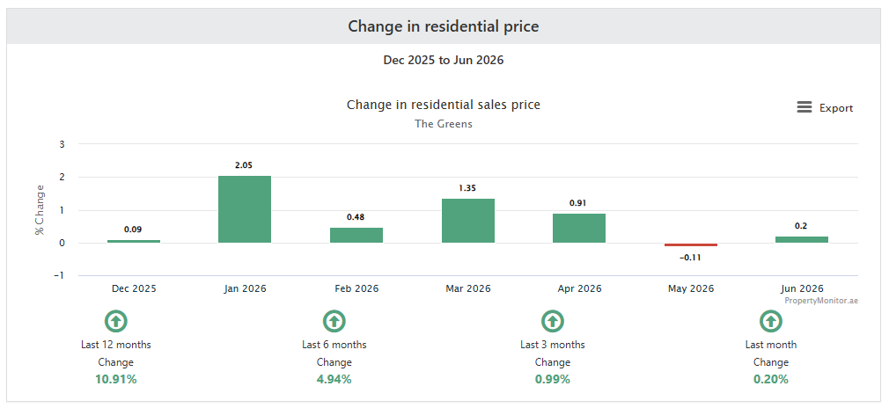Click 'The Greens' chart subtitle
The width and height of the screenshot is (889, 408).
click(x=444, y=123)
